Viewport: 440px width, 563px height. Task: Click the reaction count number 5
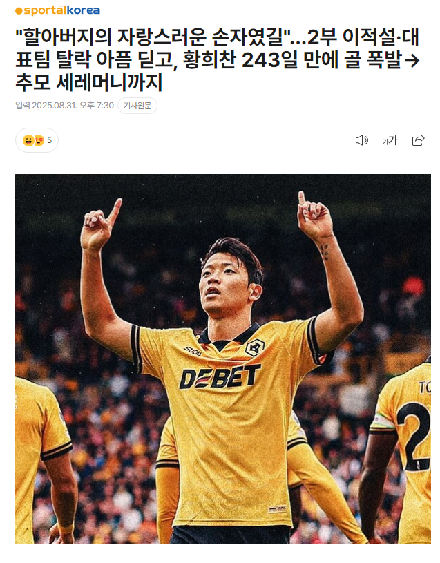[50, 140]
